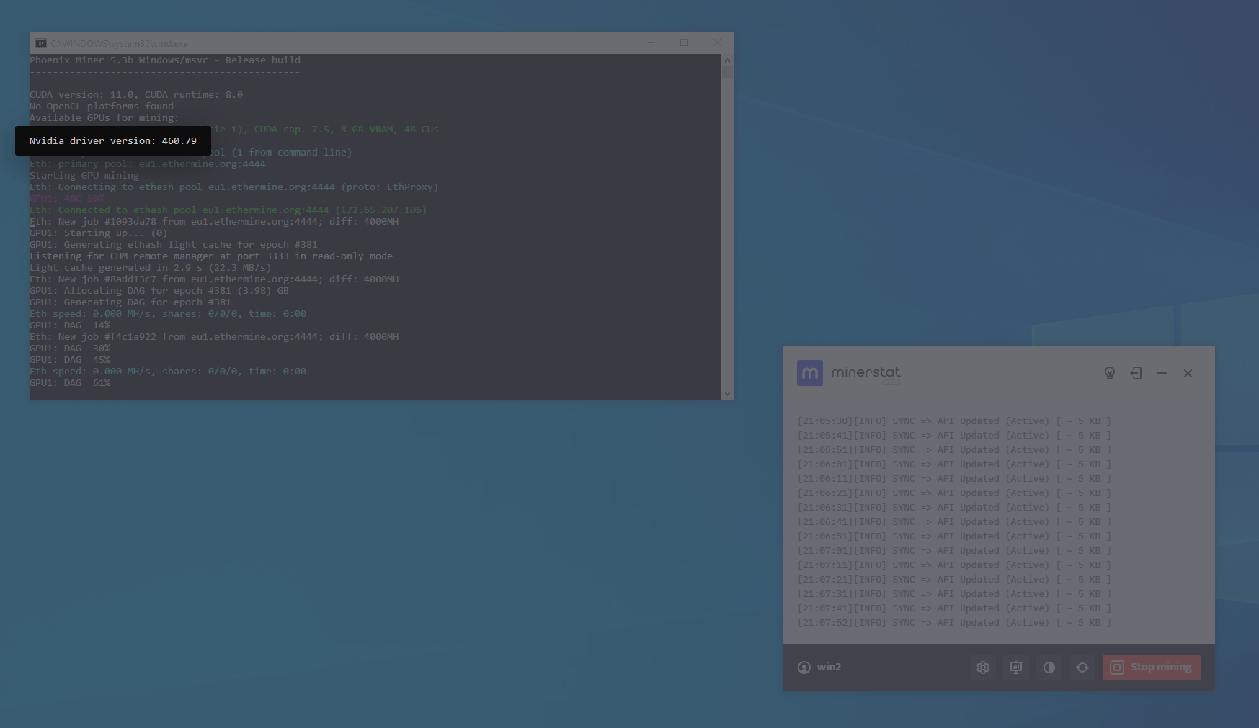
Task: Click the 'New job #f4c1a922' line
Action: (x=214, y=337)
